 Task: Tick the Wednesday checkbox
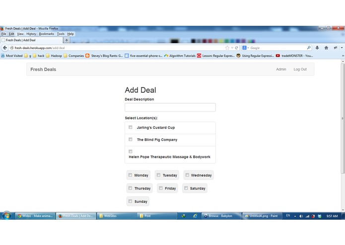click(x=187, y=175)
